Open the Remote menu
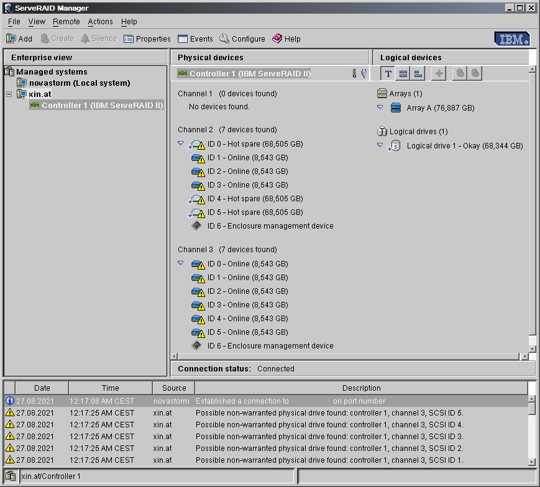 (x=66, y=22)
